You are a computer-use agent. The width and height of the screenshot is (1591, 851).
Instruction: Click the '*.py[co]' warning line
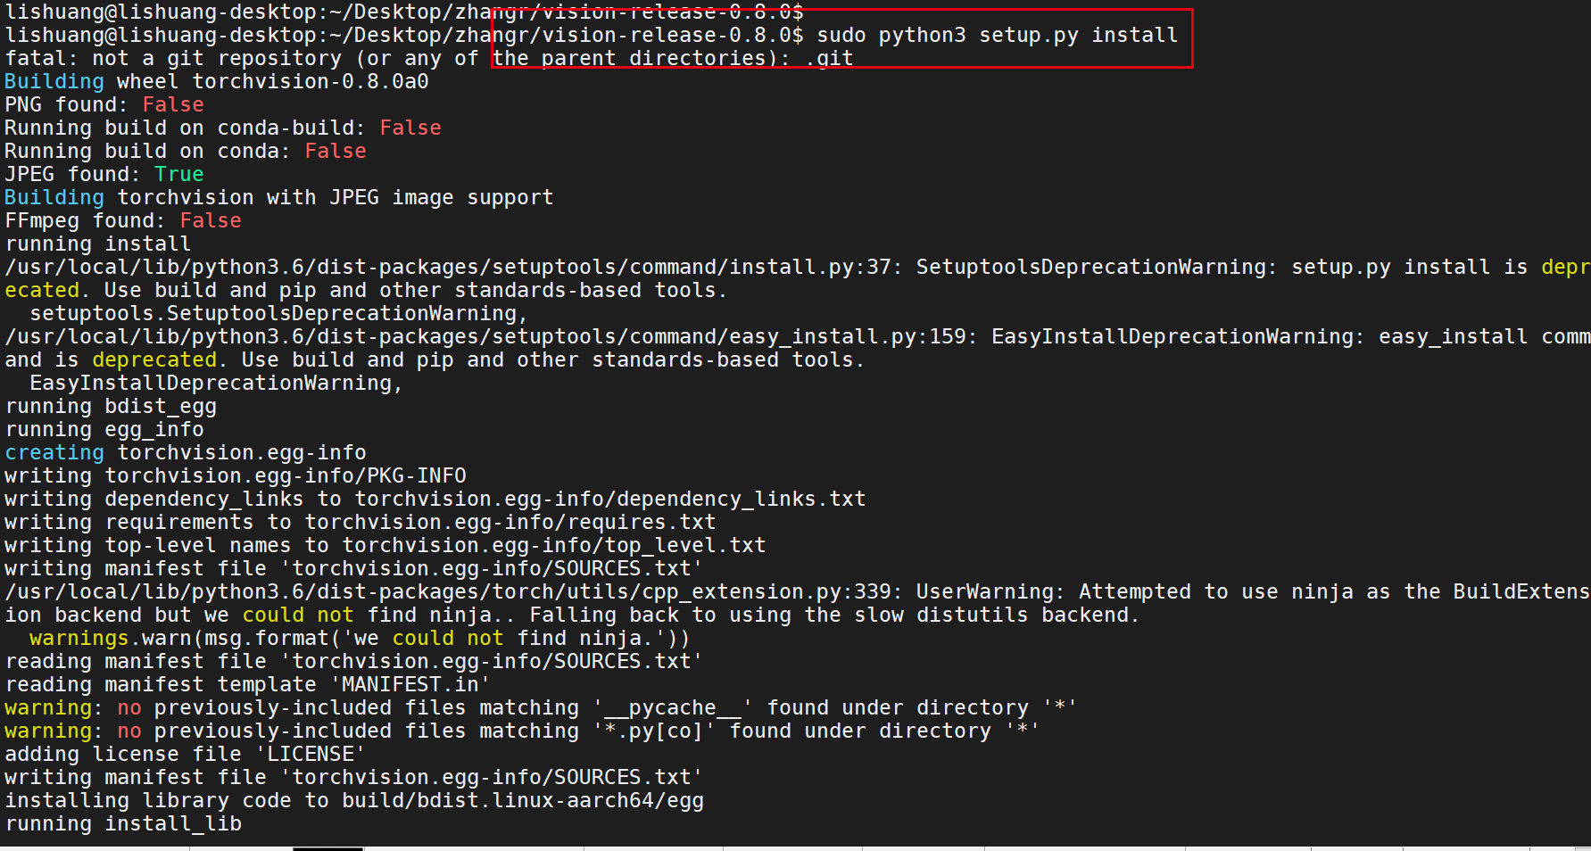522,731
